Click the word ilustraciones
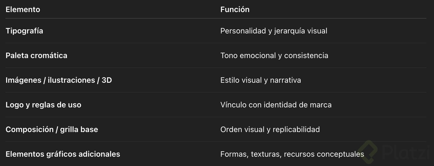Image resolution: width=434 pixels, height=166 pixels. pos(71,80)
